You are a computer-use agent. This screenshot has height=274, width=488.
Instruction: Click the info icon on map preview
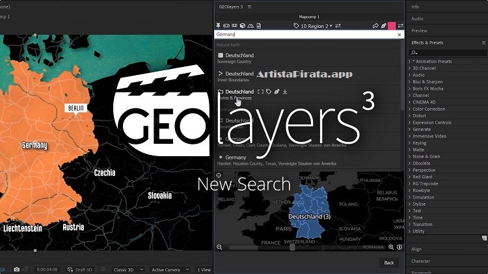coord(400,247)
